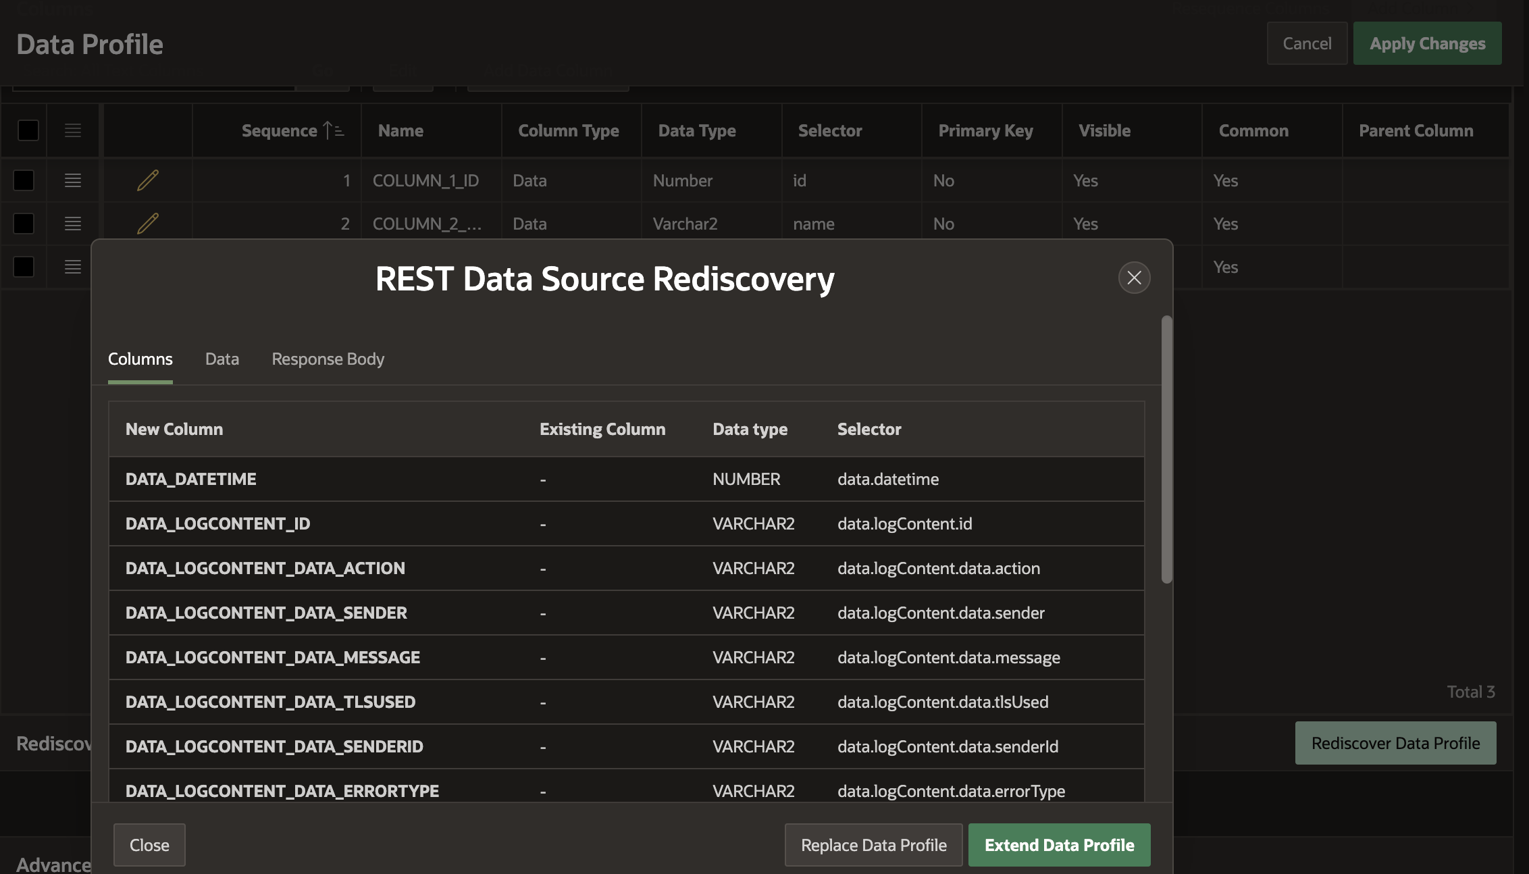Open the edit pencil for COLUMN_2 row
Image resolution: width=1529 pixels, height=874 pixels.
pos(148,224)
